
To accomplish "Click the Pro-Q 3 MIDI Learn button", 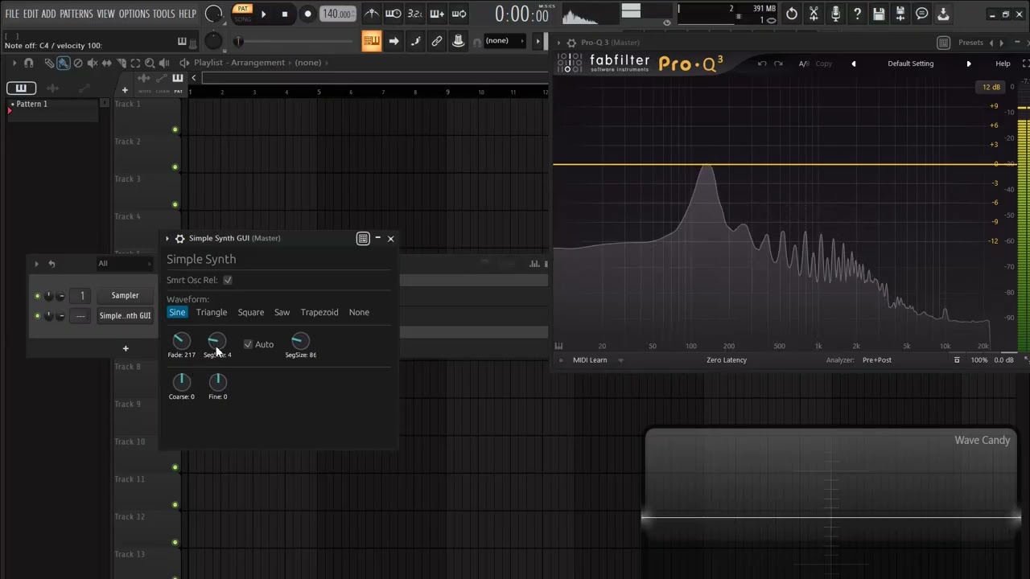I will click(590, 360).
